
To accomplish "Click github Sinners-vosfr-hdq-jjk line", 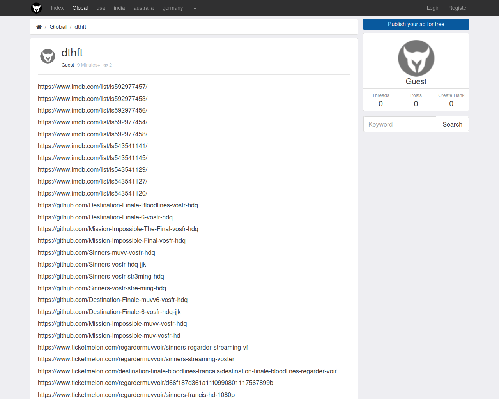I will click(92, 264).
